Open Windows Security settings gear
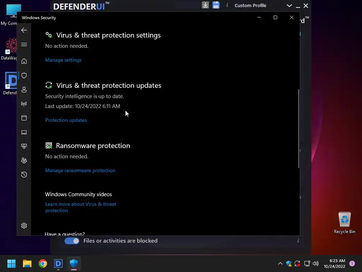 [x=24, y=226]
